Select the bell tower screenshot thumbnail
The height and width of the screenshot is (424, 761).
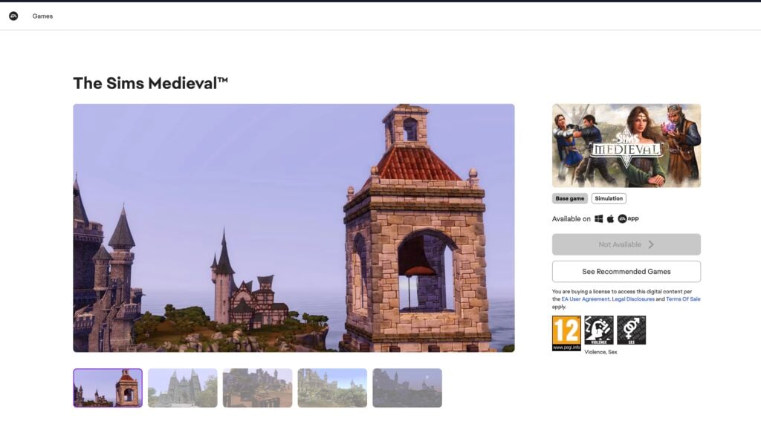108,388
